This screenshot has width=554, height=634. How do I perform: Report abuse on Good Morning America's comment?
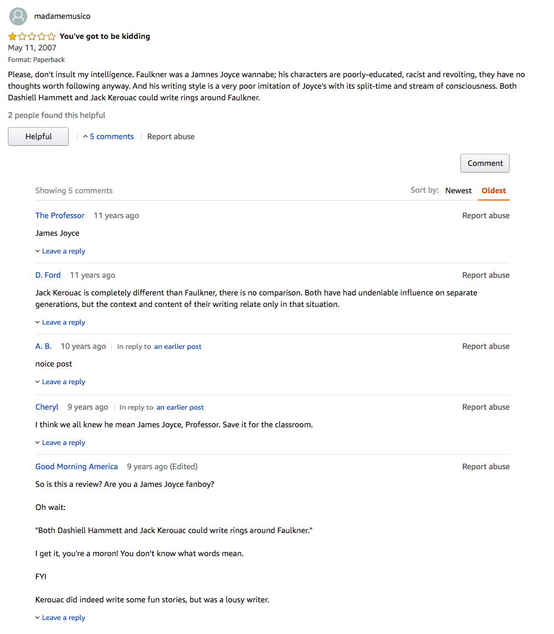coord(486,467)
